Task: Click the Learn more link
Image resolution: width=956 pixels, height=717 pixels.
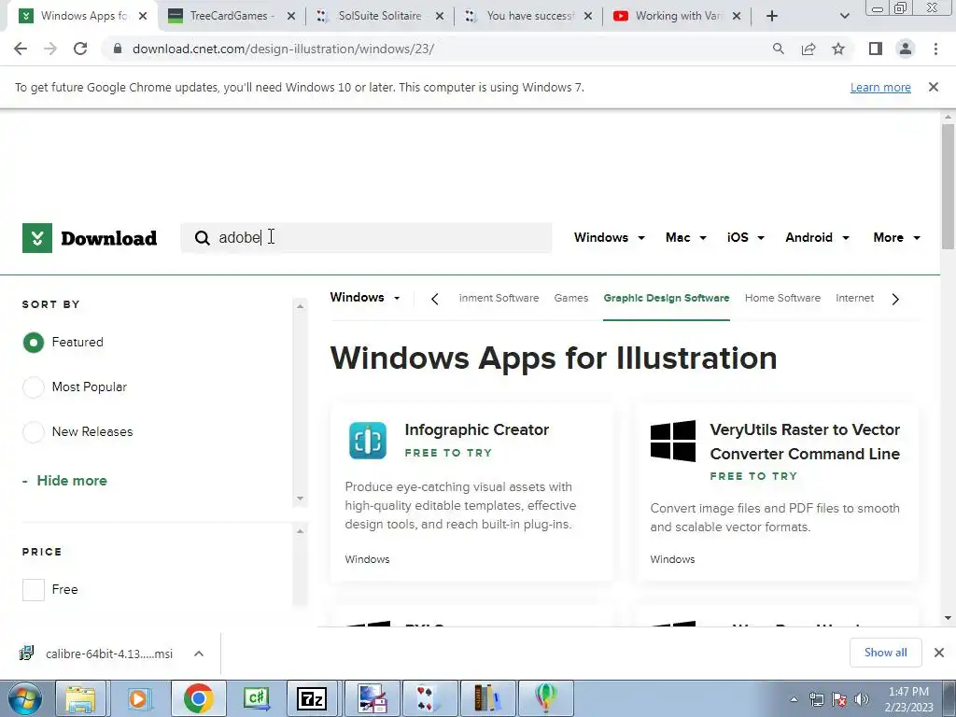Action: pos(880,87)
